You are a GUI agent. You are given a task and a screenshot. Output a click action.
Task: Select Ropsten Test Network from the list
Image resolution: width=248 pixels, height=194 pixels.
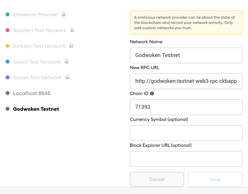pos(40,30)
